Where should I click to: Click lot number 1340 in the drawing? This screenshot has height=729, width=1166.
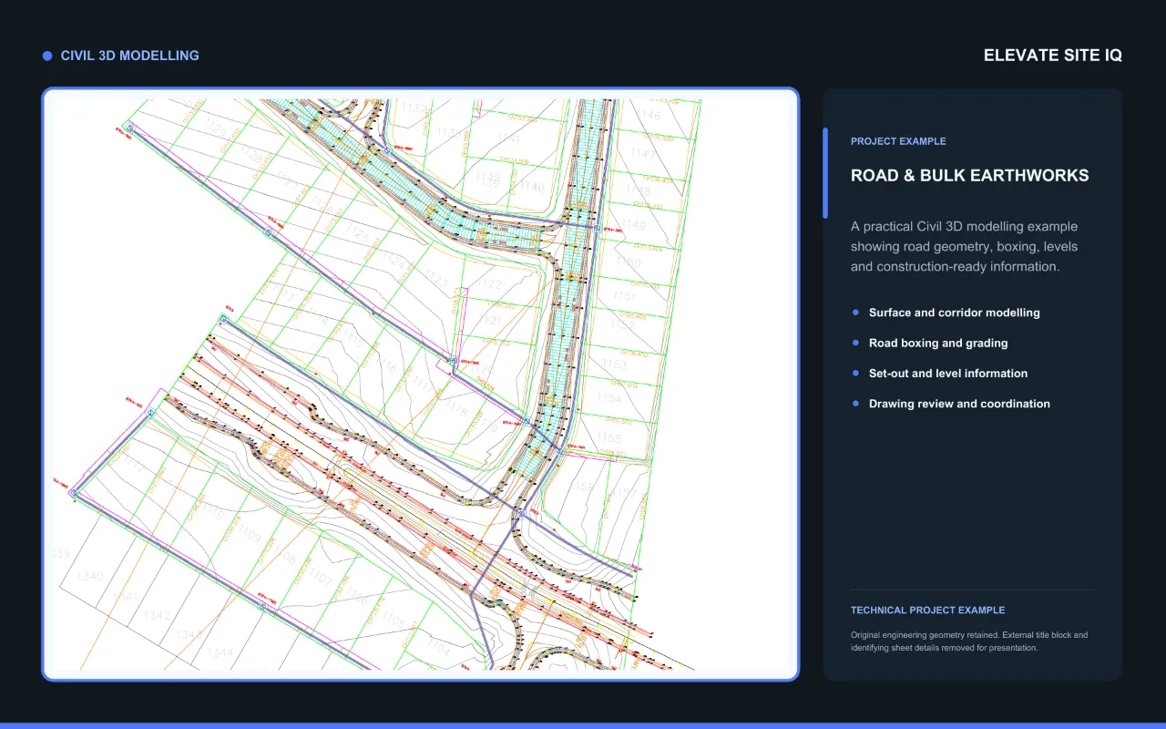(91, 576)
